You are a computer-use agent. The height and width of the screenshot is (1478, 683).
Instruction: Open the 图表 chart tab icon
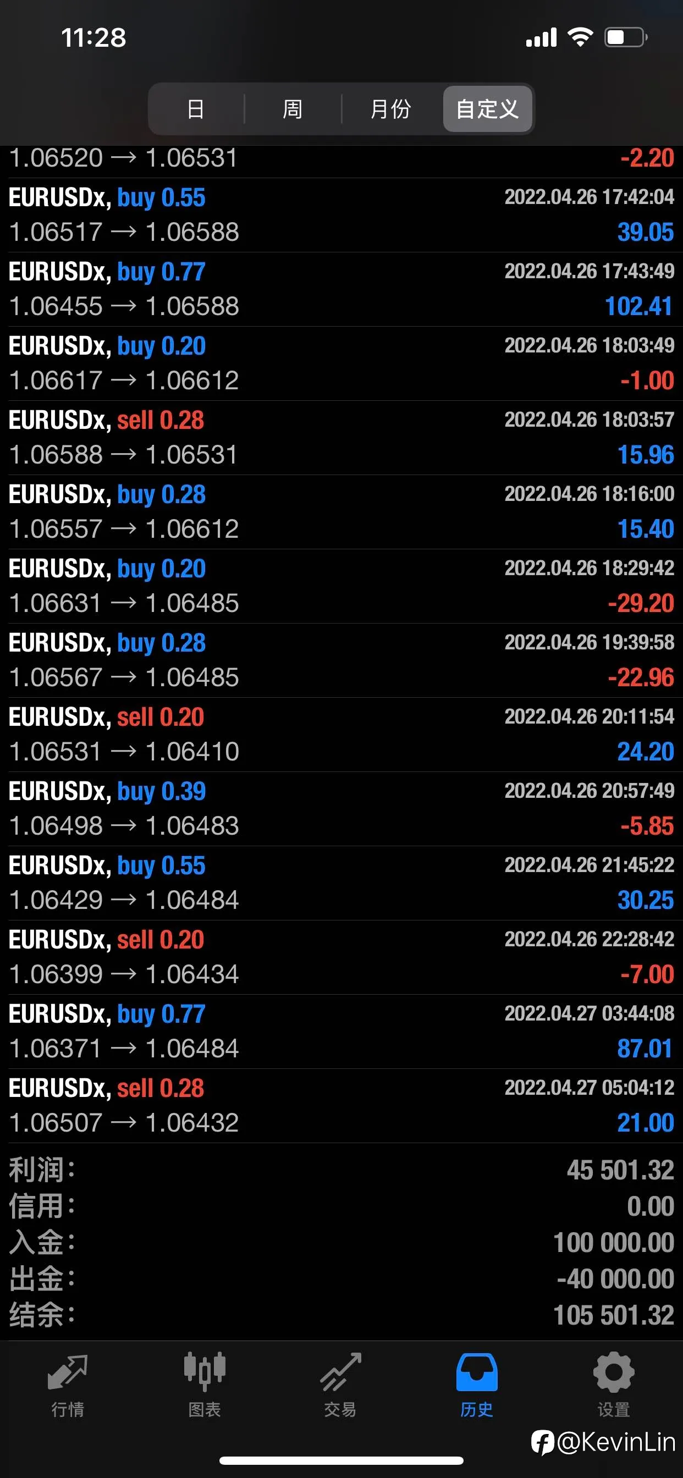[205, 1372]
